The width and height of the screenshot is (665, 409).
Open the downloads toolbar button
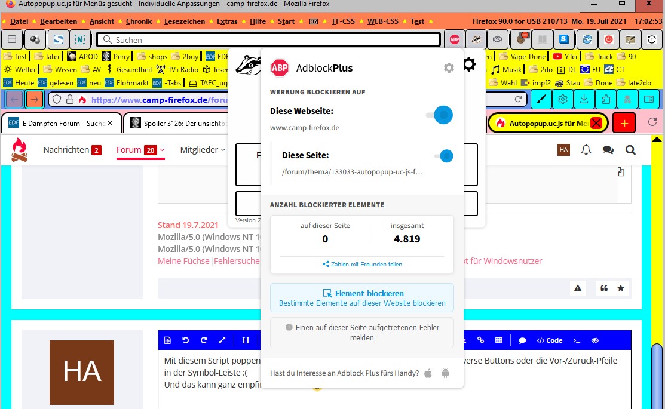584,100
